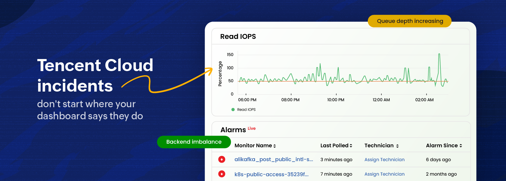This screenshot has width=506, height=181.
Task: Click the Monitor Name column header
Action: coord(253,145)
